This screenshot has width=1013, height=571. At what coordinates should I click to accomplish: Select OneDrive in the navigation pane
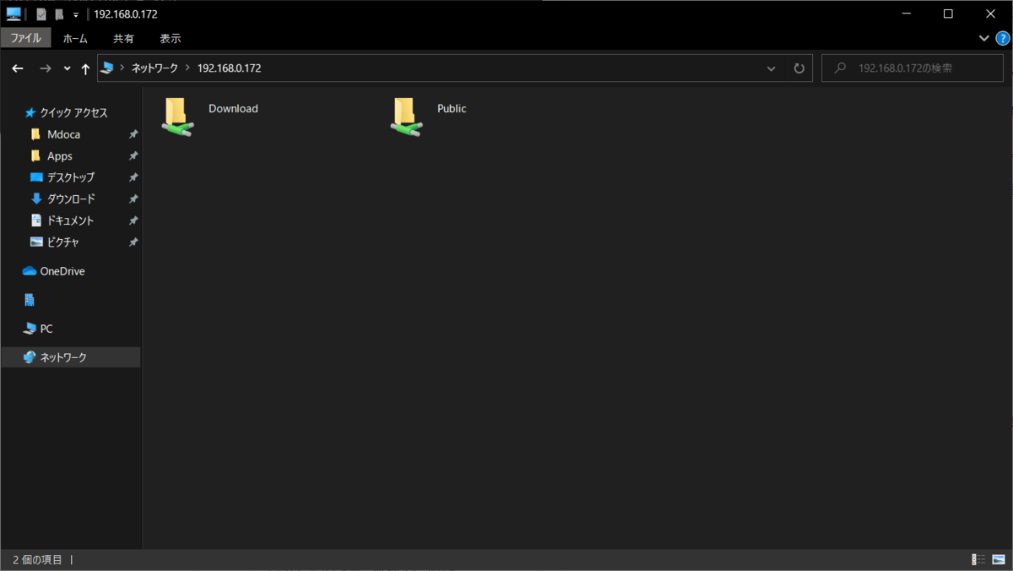(62, 271)
